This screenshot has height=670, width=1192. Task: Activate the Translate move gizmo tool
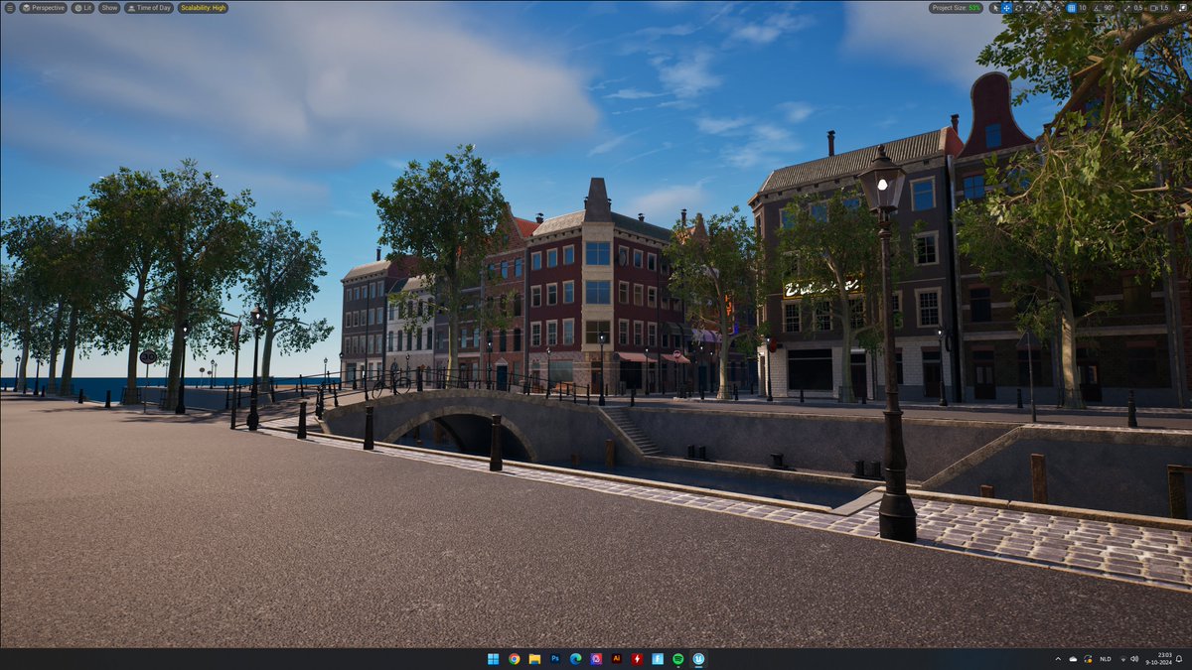tap(1006, 8)
